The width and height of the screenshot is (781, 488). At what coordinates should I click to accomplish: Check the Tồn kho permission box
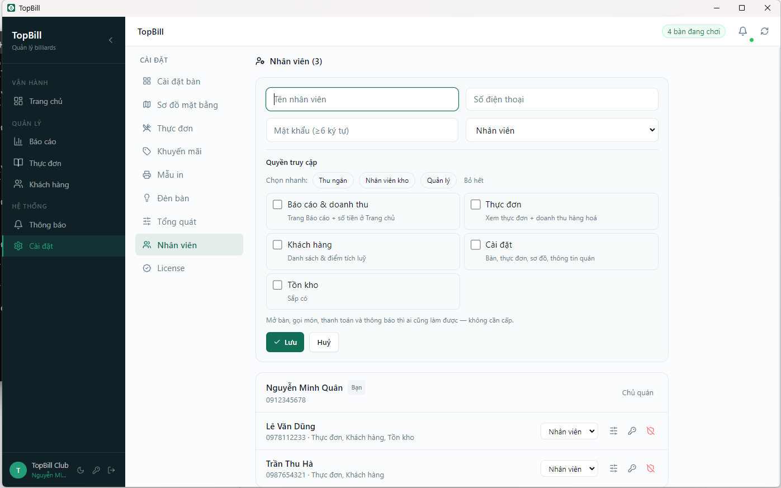tap(277, 285)
